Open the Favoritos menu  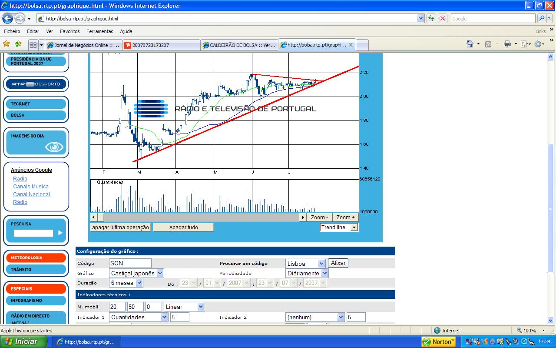[x=70, y=31]
